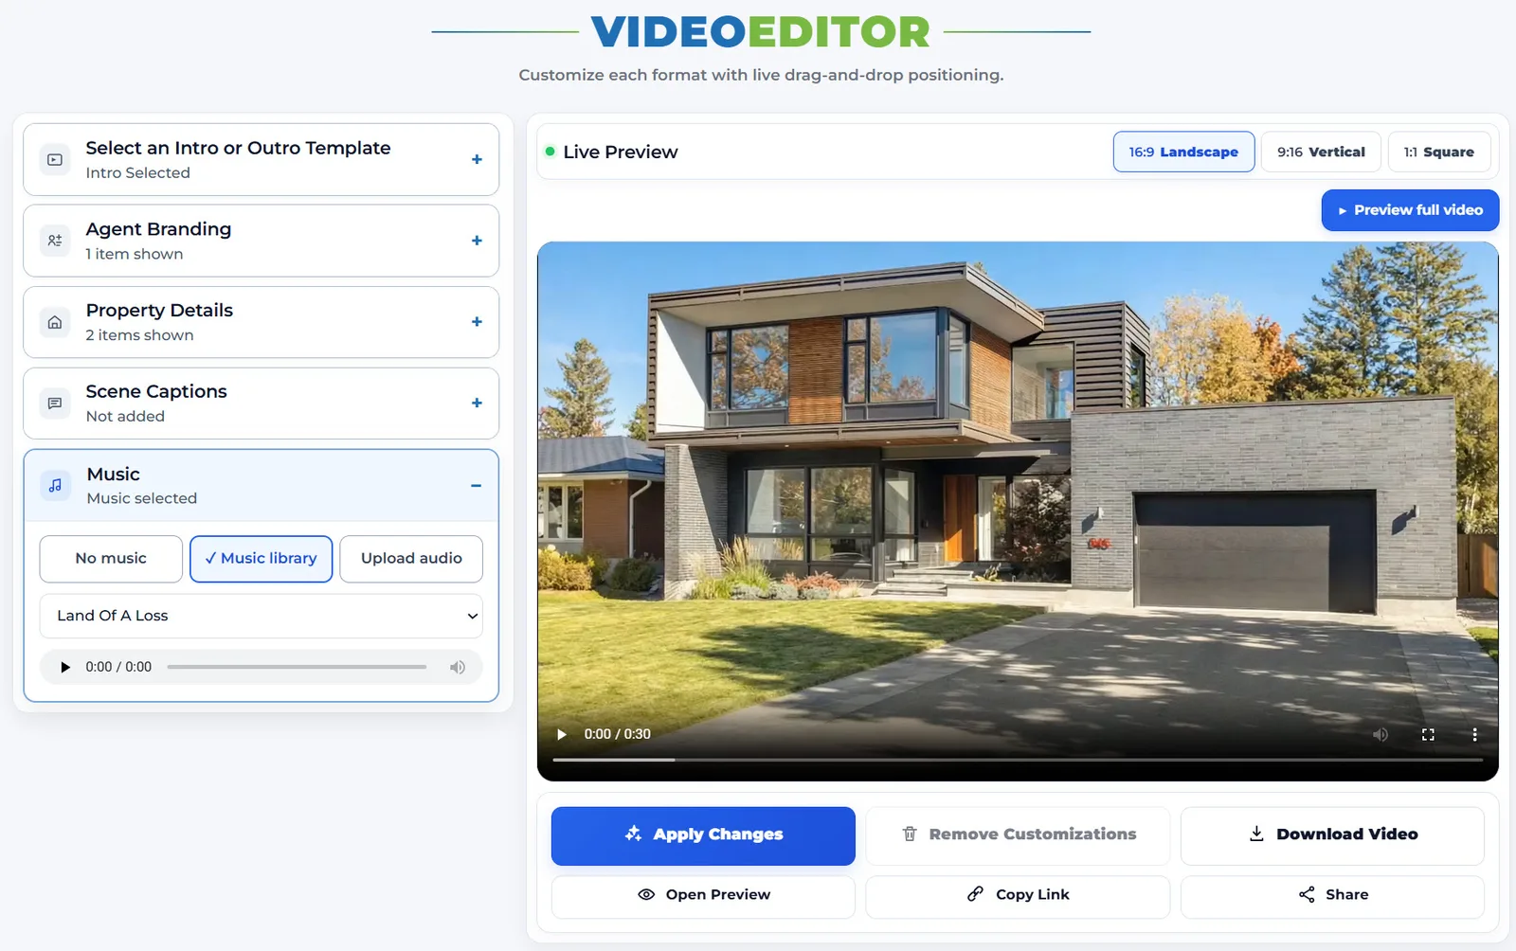Select the No music option
Image resolution: width=1516 pixels, height=951 pixels.
click(111, 559)
